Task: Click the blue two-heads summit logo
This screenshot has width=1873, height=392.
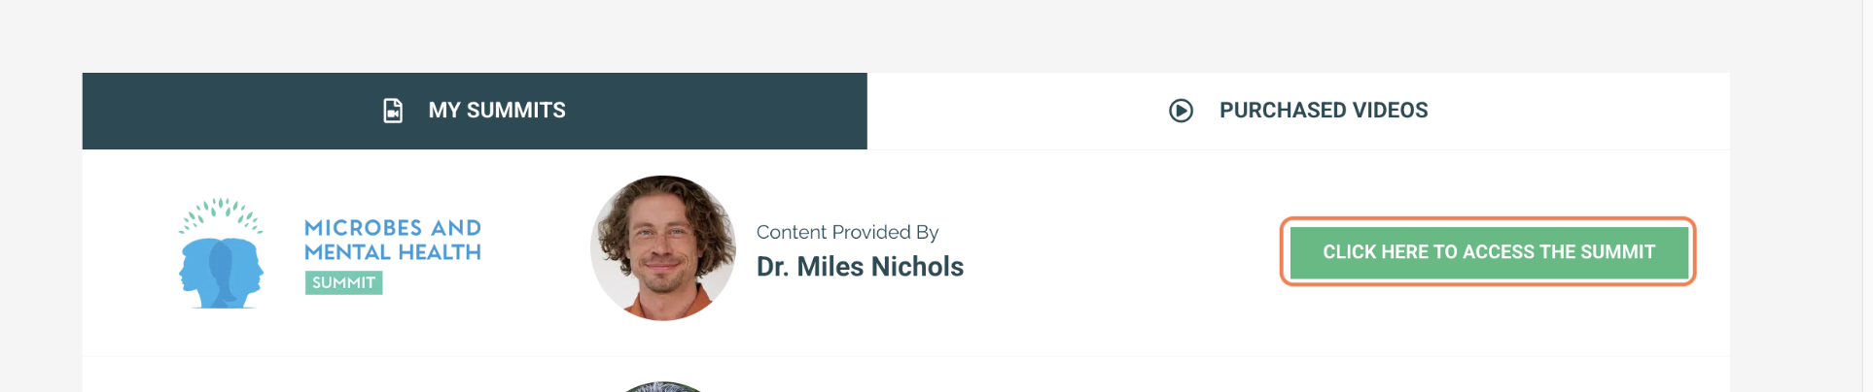Action: click(221, 273)
